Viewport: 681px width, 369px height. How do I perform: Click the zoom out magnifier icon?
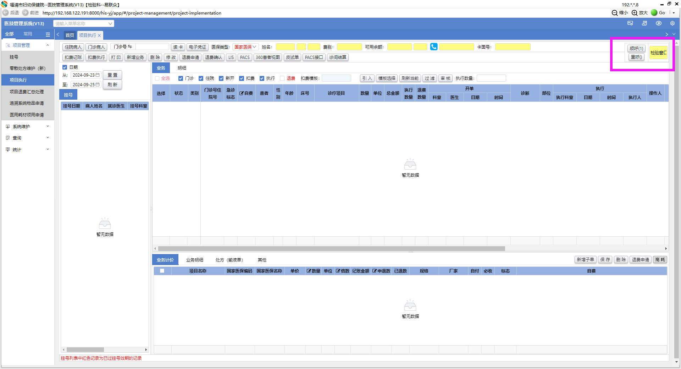click(615, 13)
